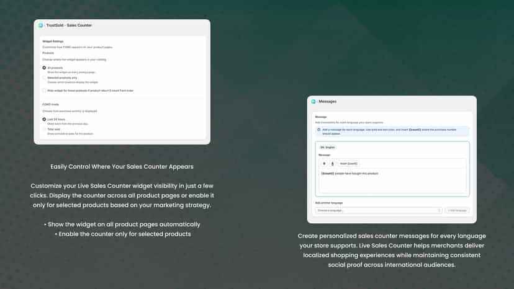This screenshot has height=289, width=514.
Task: Click inside the message text area
Action: [392, 180]
